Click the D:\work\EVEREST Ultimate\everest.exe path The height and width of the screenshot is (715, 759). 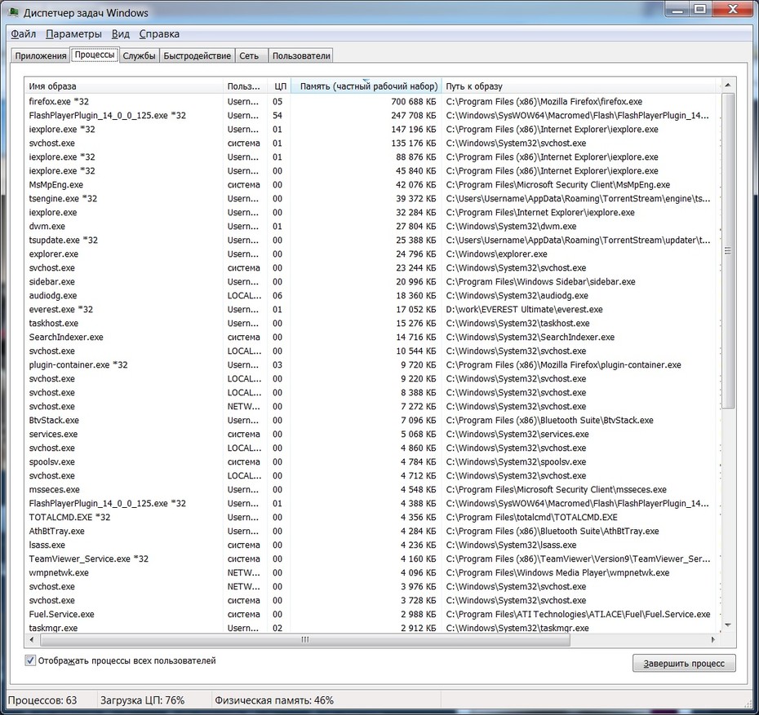tap(524, 309)
